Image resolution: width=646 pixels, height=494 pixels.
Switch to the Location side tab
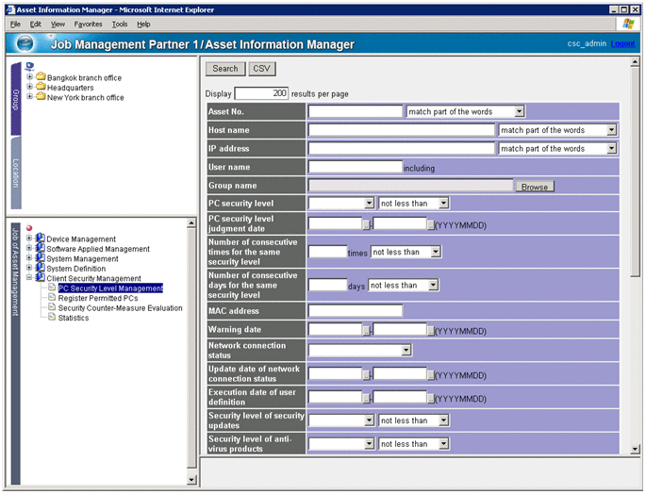coord(15,173)
